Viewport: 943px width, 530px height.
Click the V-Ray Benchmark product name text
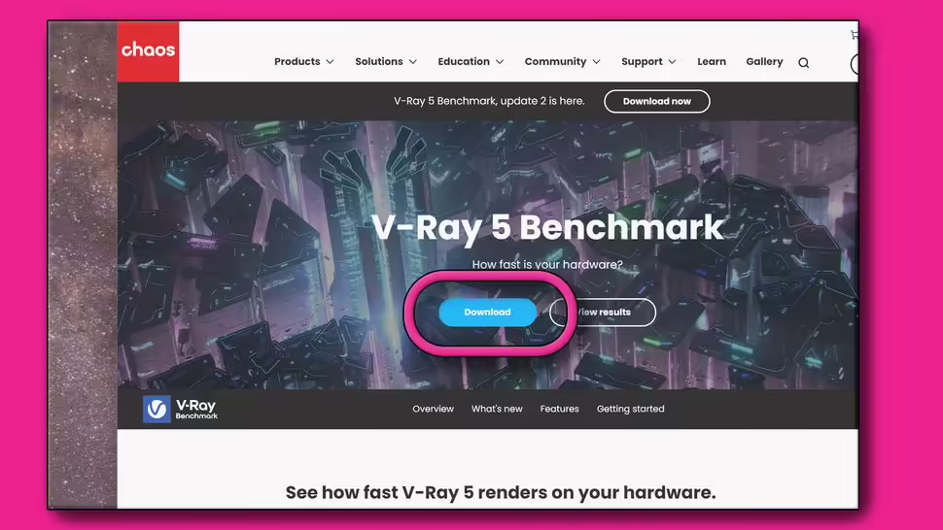pos(196,410)
